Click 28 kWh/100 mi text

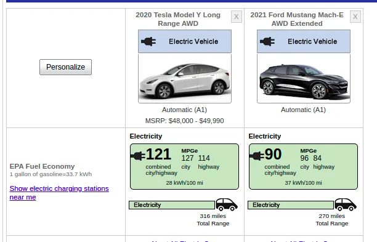(184, 183)
